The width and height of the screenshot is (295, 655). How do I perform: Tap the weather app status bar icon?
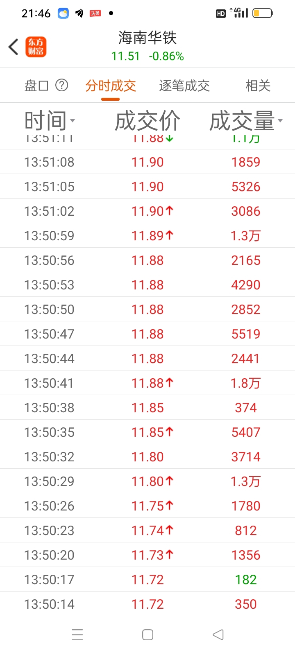point(63,14)
